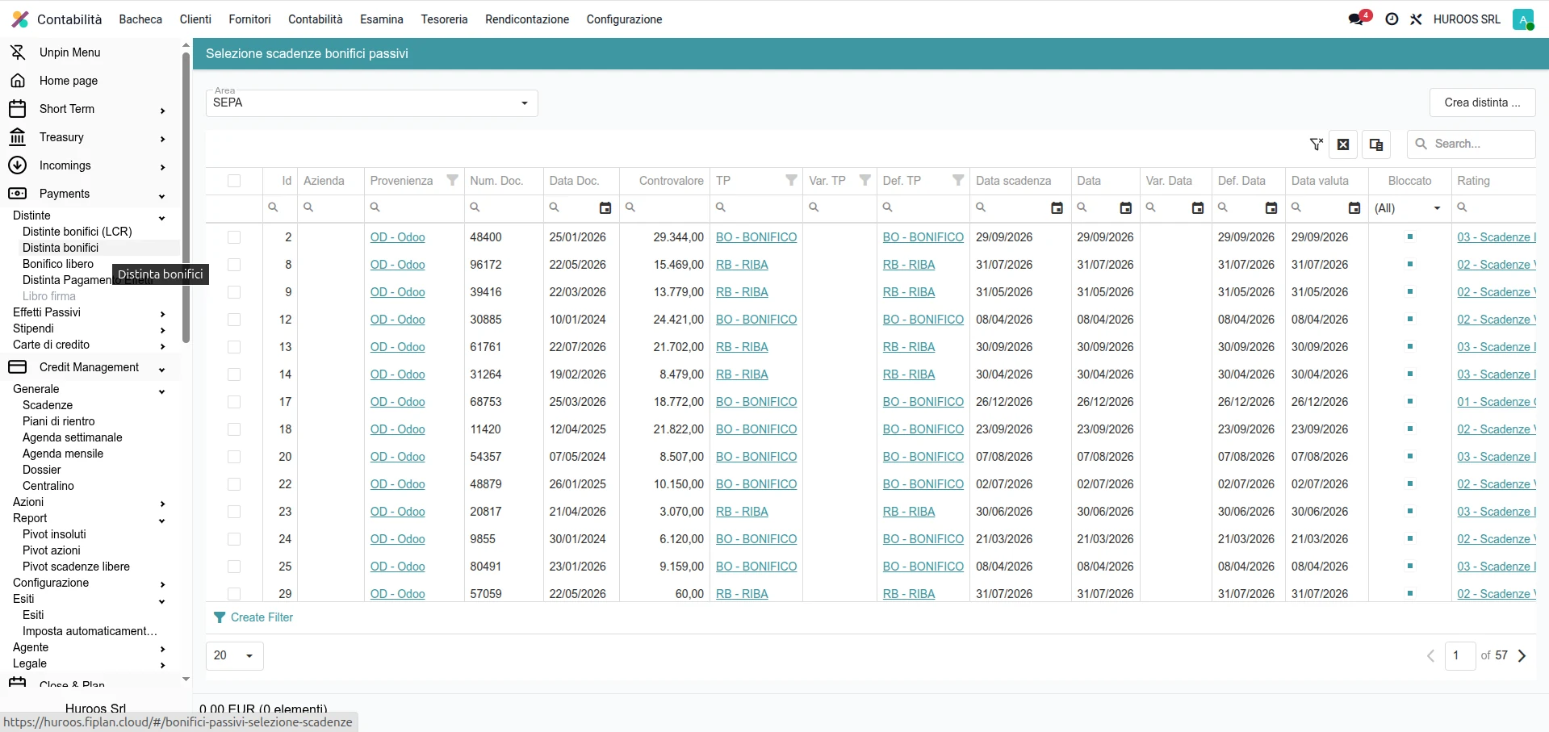Open the Fornitori top menu

[249, 19]
